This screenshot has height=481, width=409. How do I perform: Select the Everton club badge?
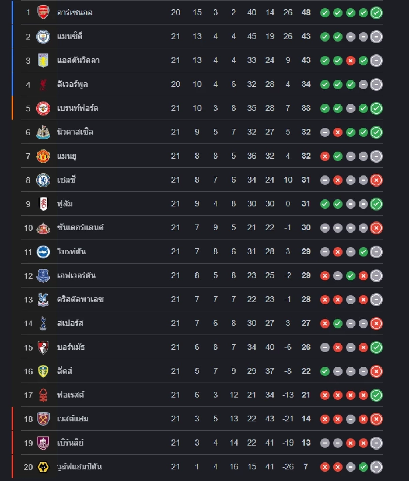[43, 276]
